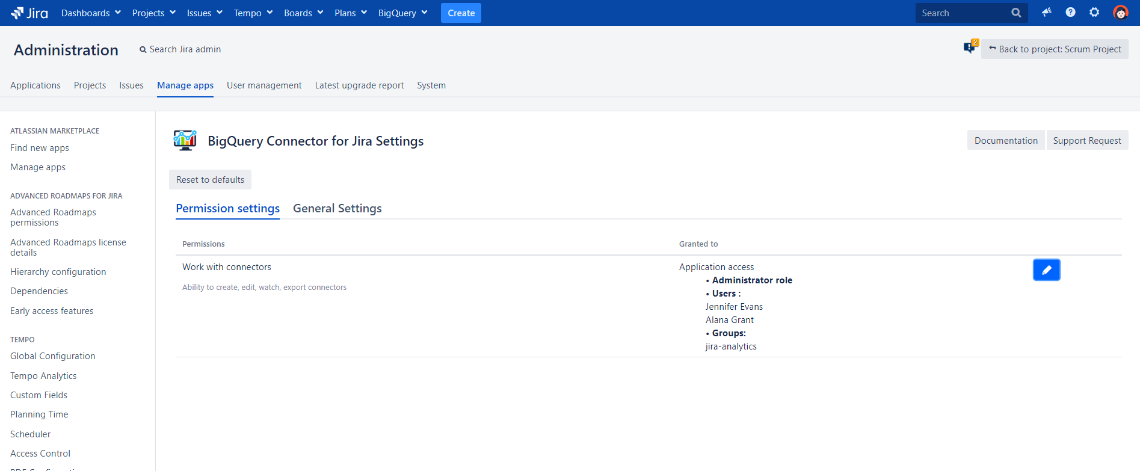The width and height of the screenshot is (1140, 471).
Task: Select the Manage apps admin tab
Action: [x=185, y=85]
